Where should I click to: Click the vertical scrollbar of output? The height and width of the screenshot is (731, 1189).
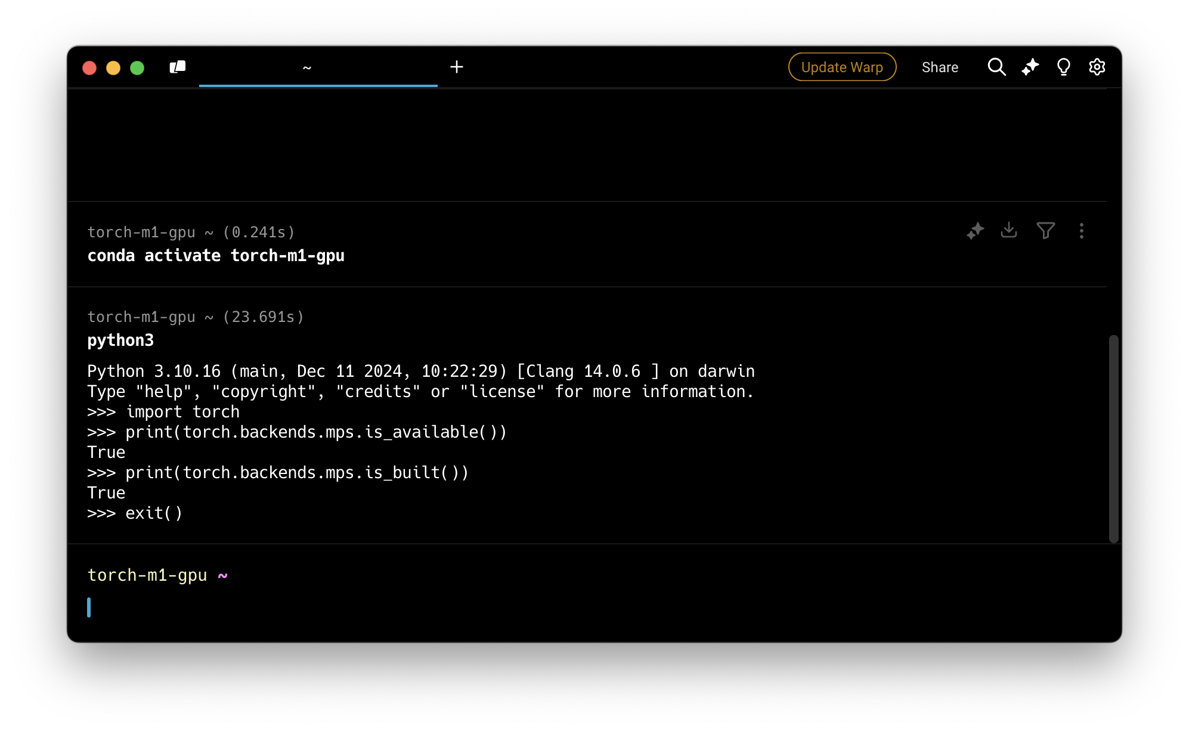[1113, 438]
